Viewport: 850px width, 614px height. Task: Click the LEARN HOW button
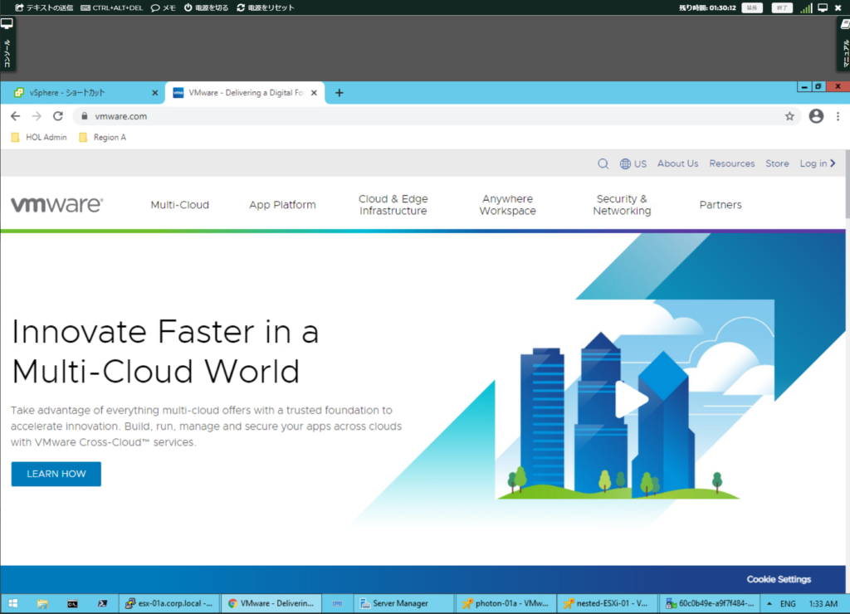tap(56, 474)
